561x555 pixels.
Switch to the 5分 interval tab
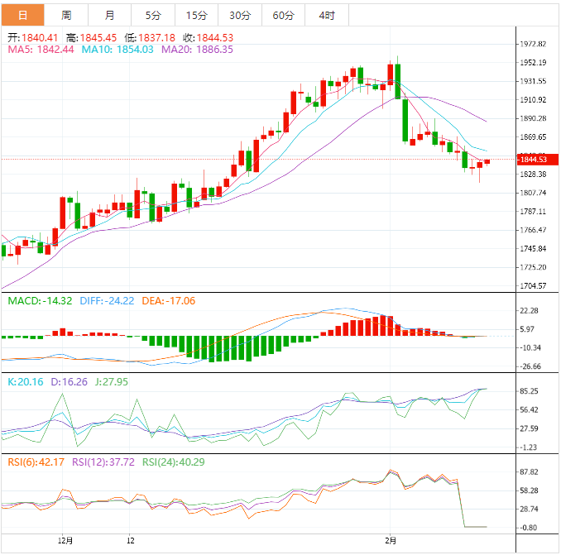click(153, 15)
